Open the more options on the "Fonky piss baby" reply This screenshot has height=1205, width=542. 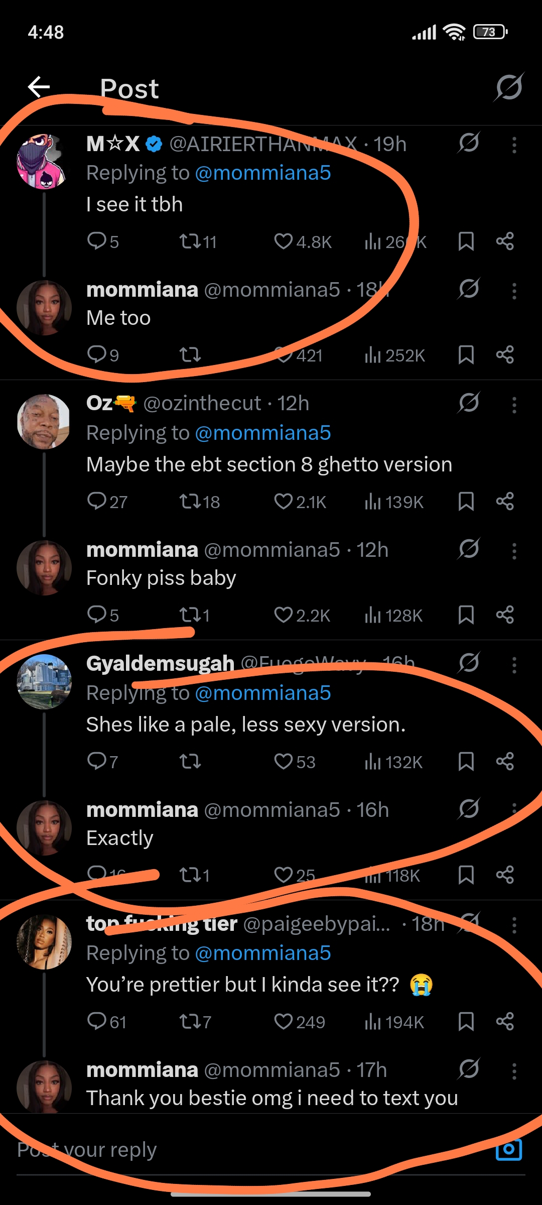(514, 551)
